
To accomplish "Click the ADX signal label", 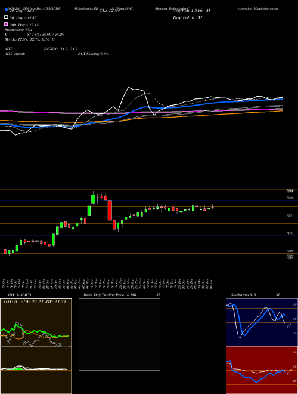I will pos(14,54).
